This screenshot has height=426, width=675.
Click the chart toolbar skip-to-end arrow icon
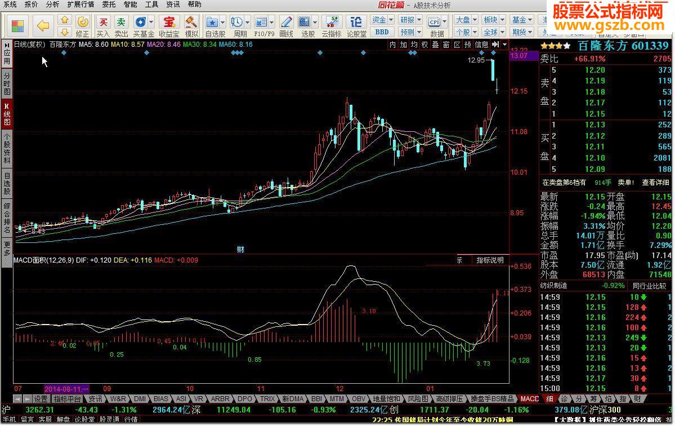(495, 45)
